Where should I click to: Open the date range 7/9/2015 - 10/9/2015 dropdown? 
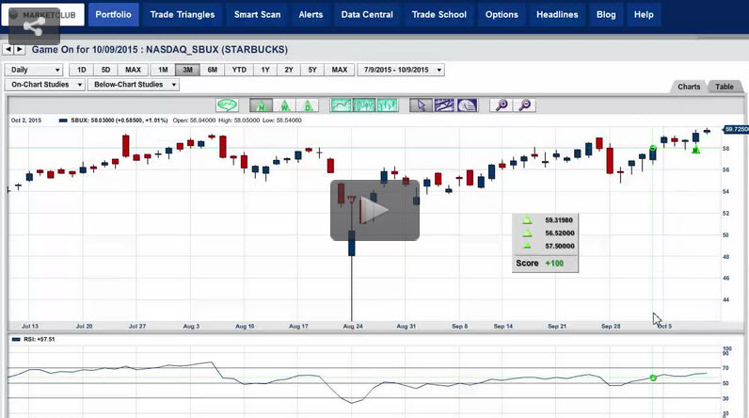pos(401,70)
